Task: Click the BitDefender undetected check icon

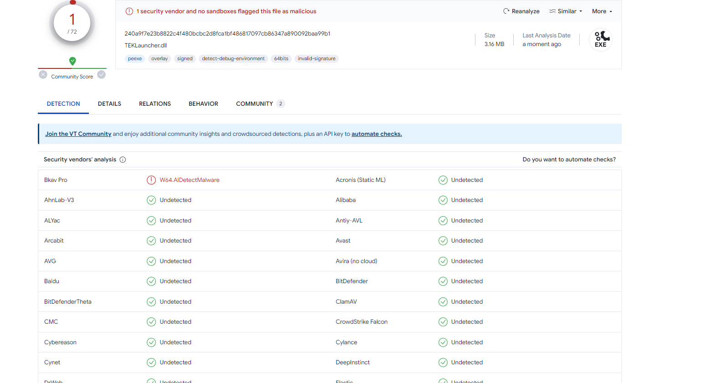Action: 443,281
